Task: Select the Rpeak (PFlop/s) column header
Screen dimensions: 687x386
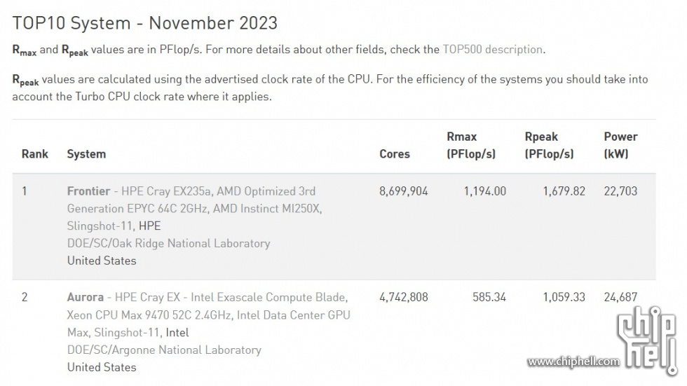Action: coord(549,145)
